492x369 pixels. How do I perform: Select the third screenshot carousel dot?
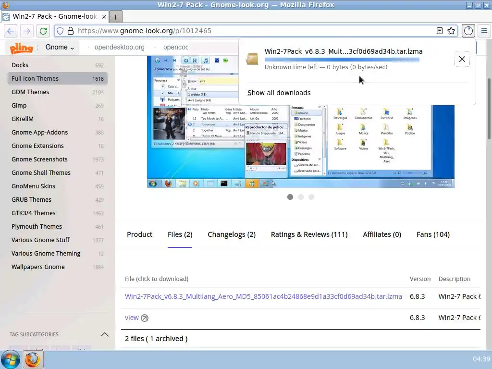(311, 197)
